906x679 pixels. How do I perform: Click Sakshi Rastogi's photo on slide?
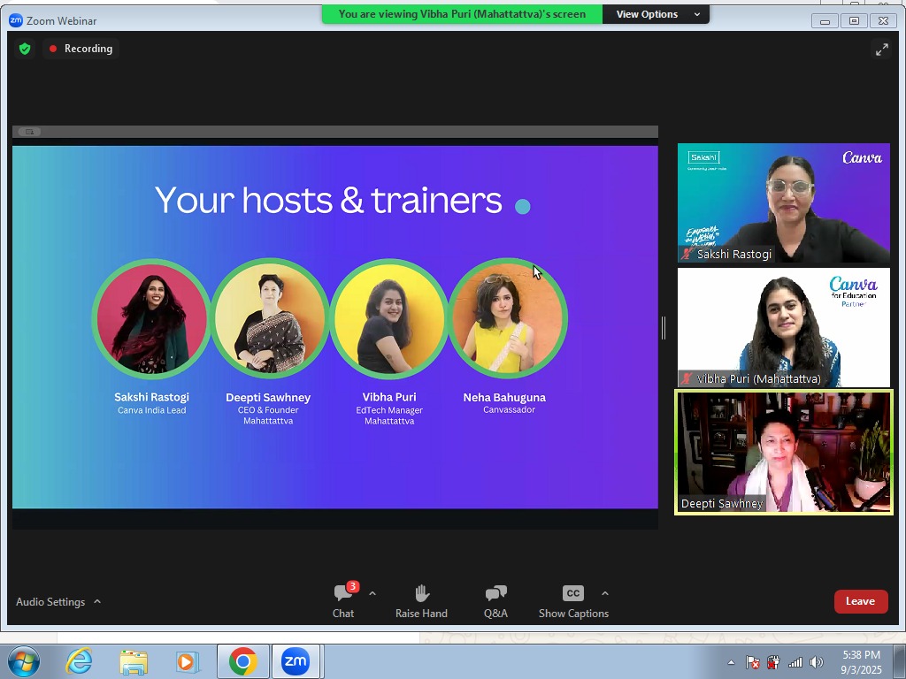point(151,318)
